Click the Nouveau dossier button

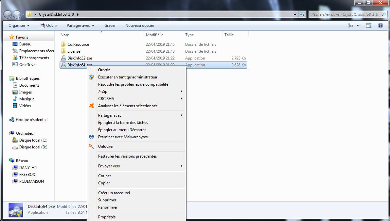[139, 25]
